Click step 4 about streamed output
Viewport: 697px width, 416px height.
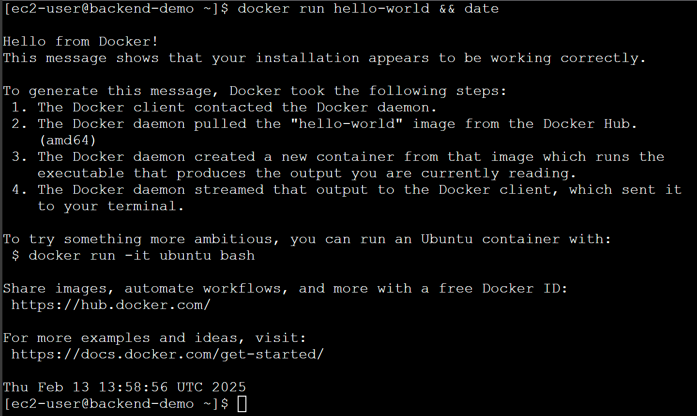point(347,198)
